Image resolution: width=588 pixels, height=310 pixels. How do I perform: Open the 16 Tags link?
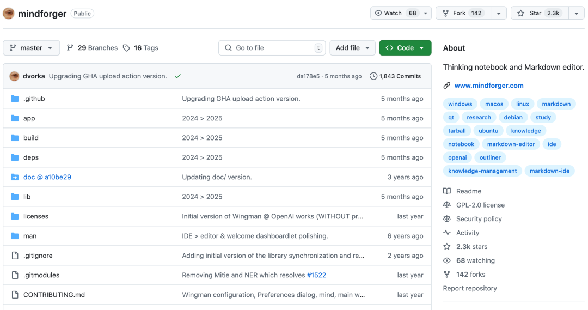[141, 48]
